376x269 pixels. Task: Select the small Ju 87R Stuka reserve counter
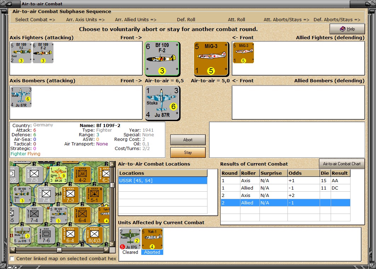(x=21, y=97)
